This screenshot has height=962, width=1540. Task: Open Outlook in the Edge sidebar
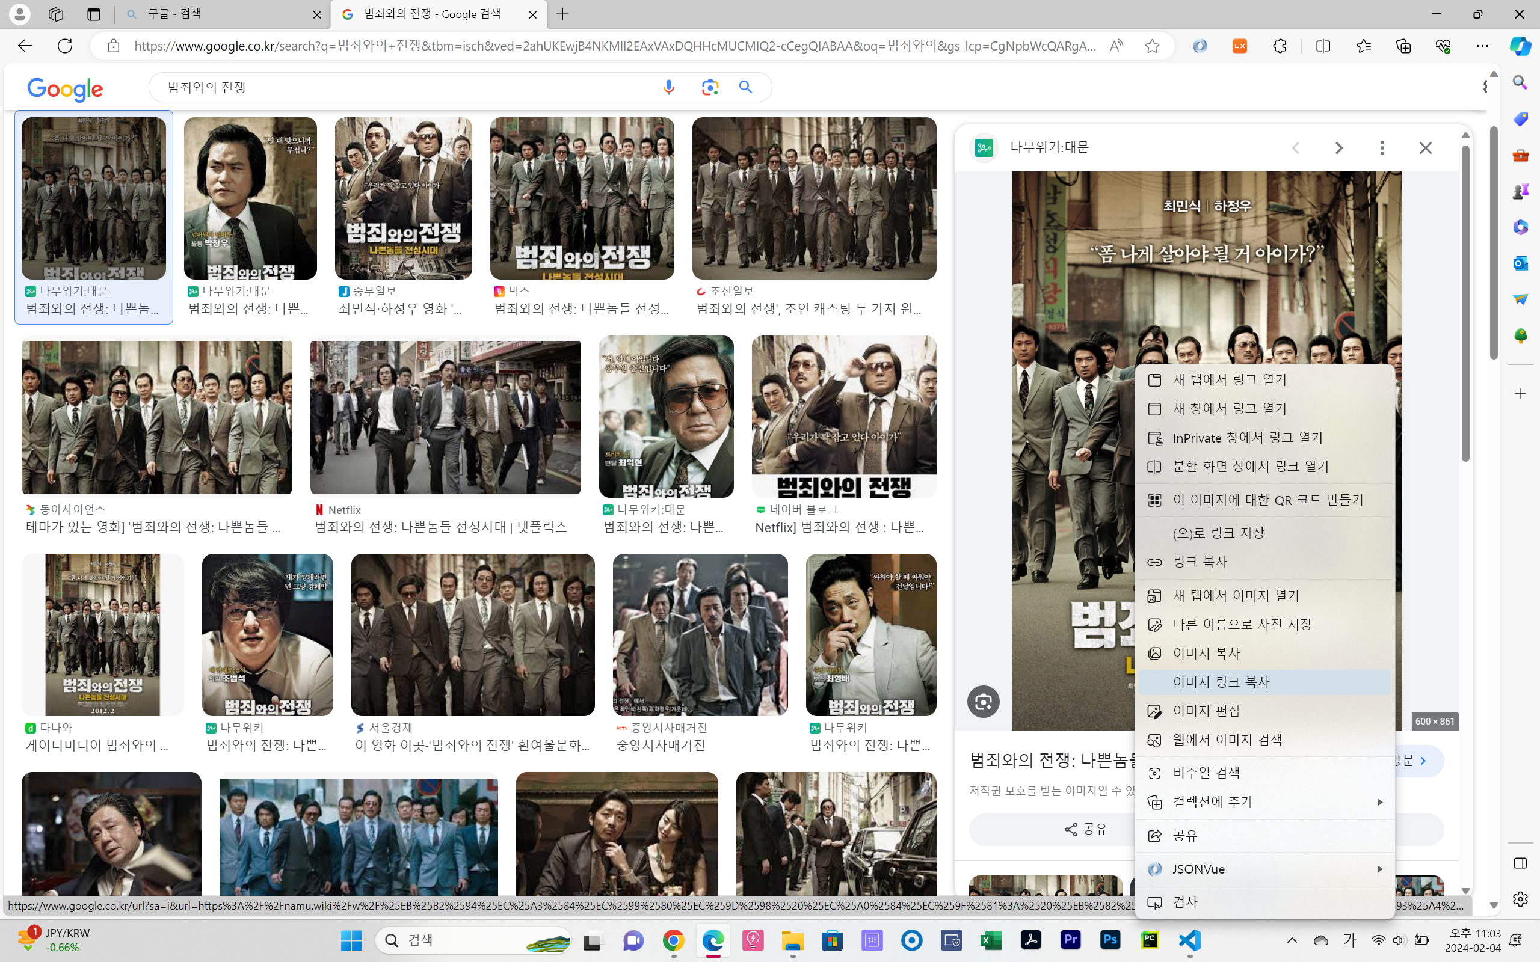(x=1520, y=263)
